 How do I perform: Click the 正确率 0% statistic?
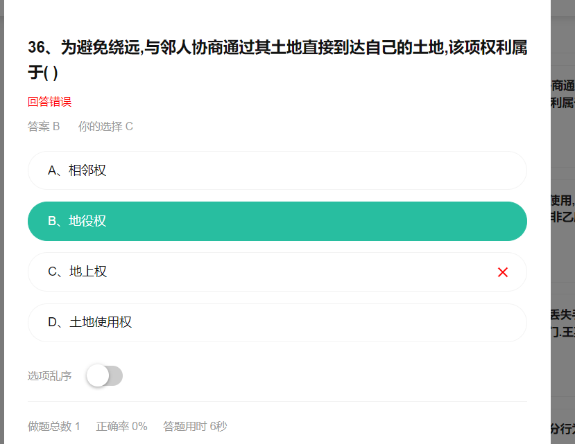point(122,426)
